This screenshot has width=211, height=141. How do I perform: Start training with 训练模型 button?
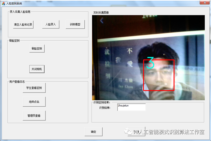click(75, 24)
